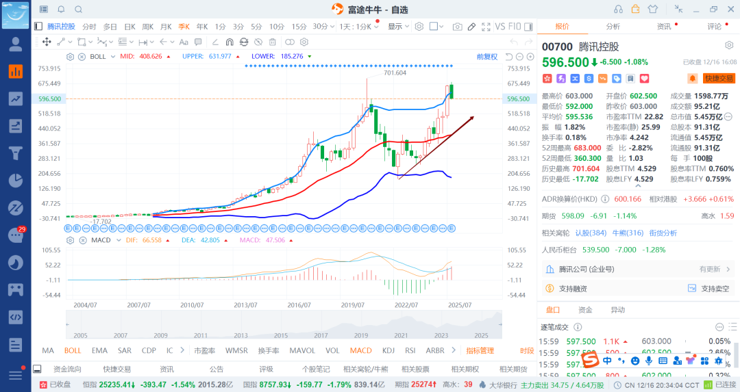Expand chart to fullscreen

pos(486,27)
